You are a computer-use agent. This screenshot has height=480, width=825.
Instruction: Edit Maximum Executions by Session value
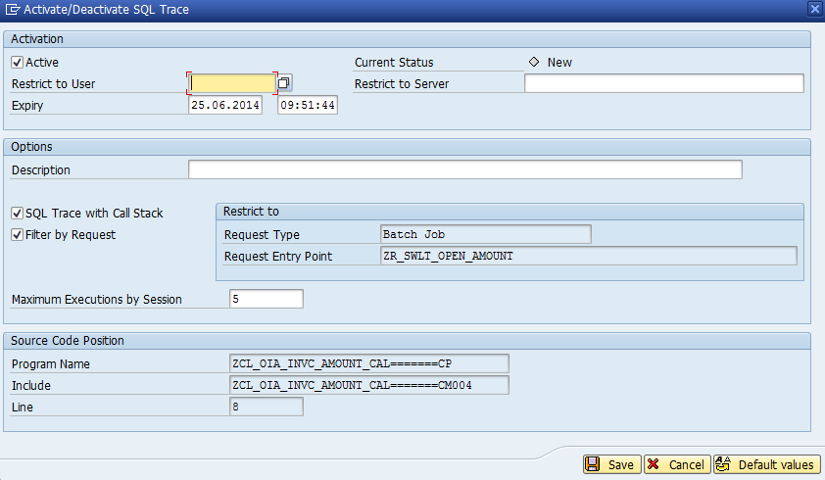pos(267,299)
